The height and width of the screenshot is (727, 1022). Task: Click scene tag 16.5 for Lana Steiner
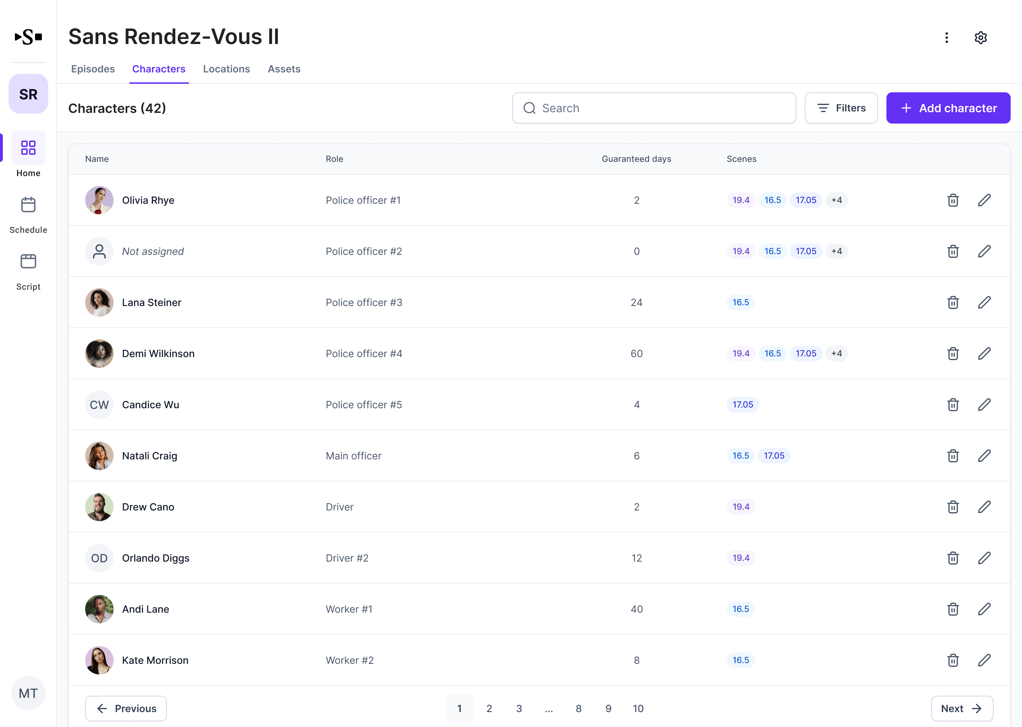coord(741,302)
